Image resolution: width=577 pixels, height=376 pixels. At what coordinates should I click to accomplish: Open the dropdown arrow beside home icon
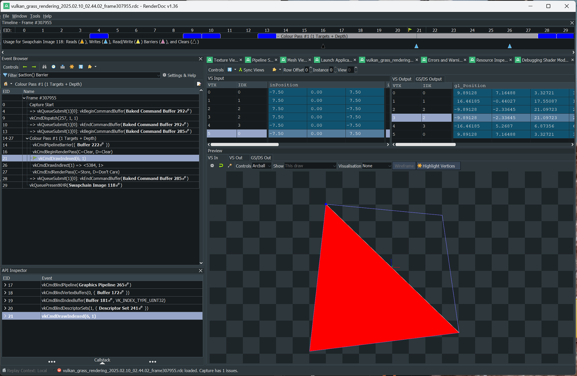tap(11, 84)
